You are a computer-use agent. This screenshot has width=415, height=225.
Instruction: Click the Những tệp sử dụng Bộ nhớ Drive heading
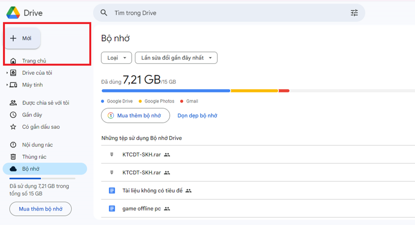pos(141,138)
